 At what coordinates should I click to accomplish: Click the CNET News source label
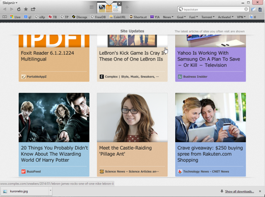click(203, 171)
